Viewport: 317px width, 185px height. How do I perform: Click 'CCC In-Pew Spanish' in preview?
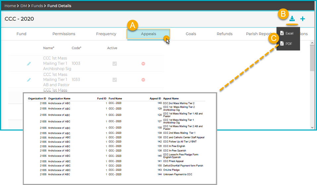tap(175, 151)
